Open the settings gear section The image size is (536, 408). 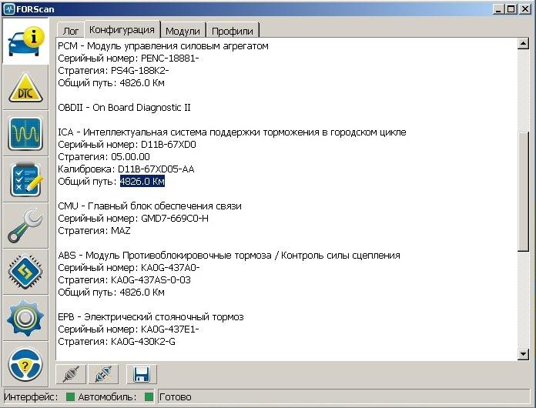[x=25, y=318]
